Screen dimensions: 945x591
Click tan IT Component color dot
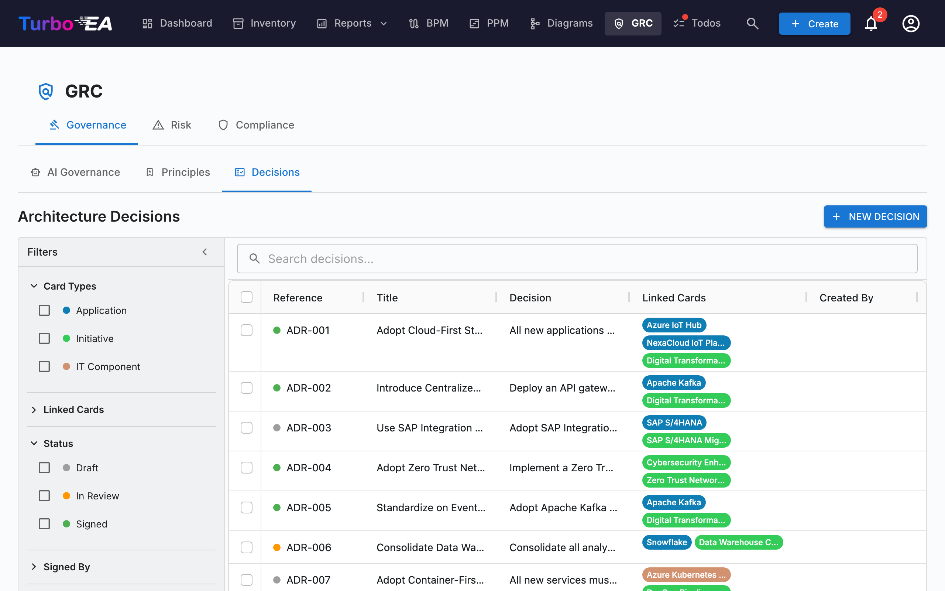(66, 366)
